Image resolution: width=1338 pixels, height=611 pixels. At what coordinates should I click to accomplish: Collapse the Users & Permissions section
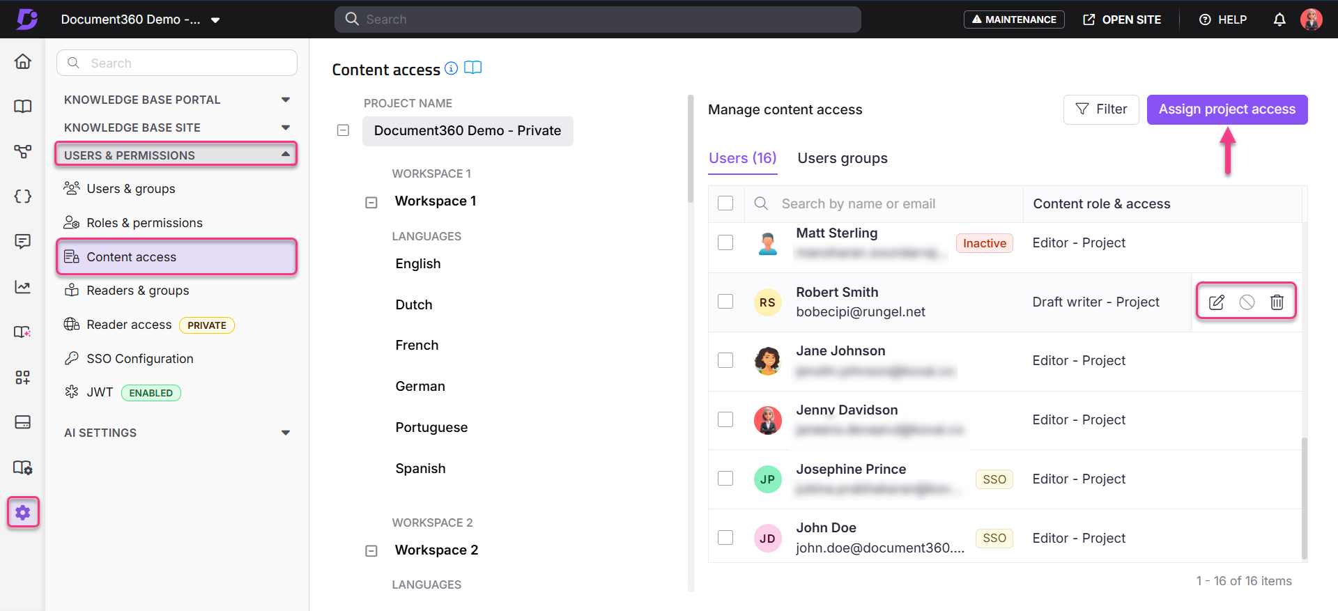[x=176, y=155]
